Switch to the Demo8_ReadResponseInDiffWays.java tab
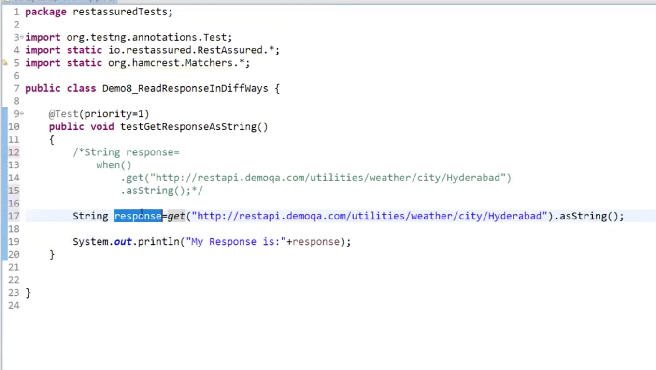This screenshot has height=370, width=656. pos(58,1)
